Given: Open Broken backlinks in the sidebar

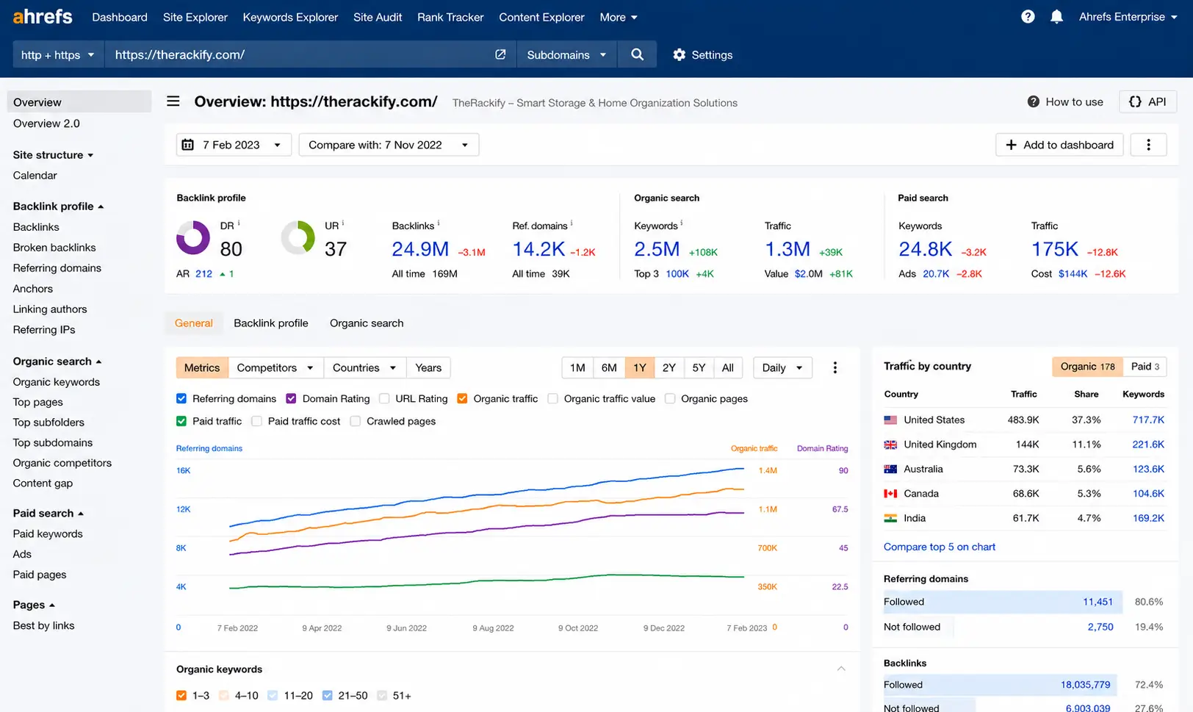Looking at the screenshot, I should click(x=54, y=248).
